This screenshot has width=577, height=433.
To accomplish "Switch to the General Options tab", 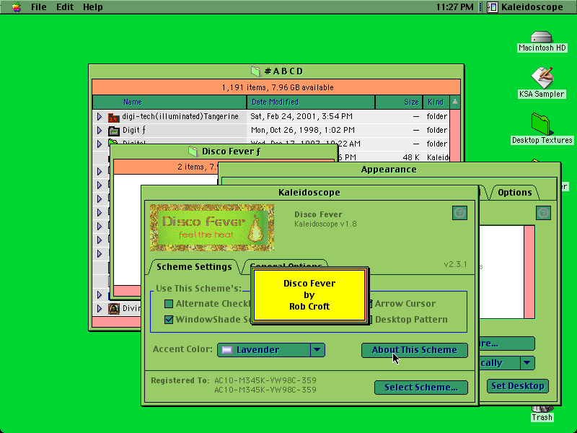I will 286,264.
